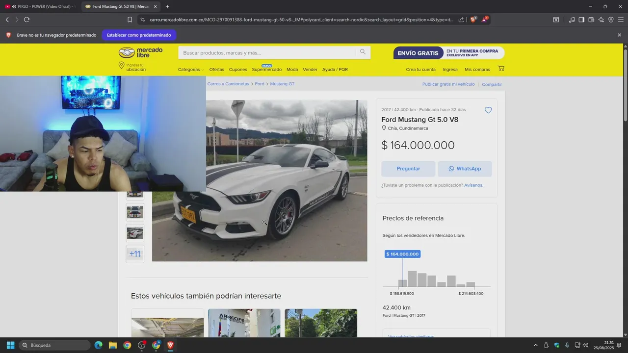This screenshot has width=628, height=353.
Task: Click the Compartir link
Action: pyautogui.click(x=492, y=84)
